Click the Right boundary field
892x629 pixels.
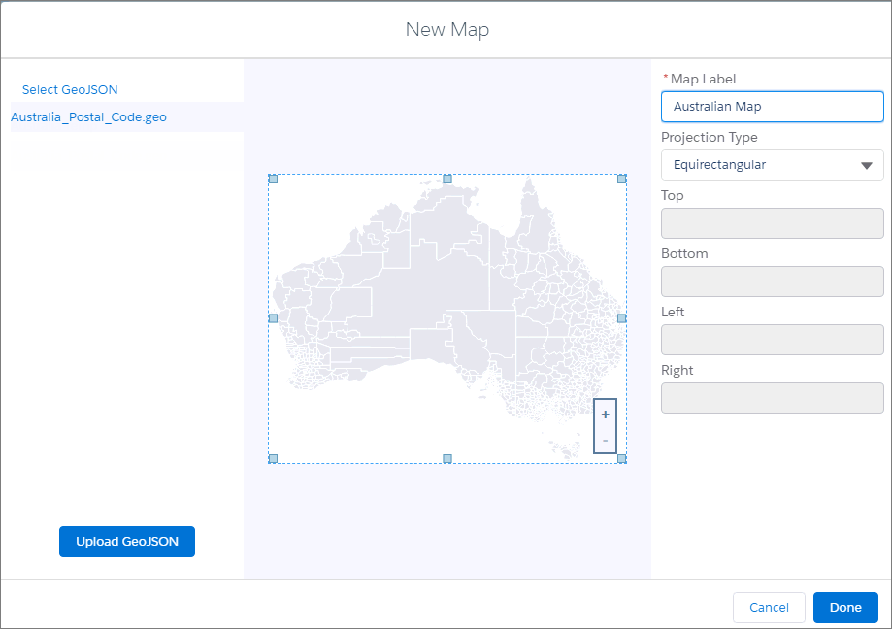[772, 398]
